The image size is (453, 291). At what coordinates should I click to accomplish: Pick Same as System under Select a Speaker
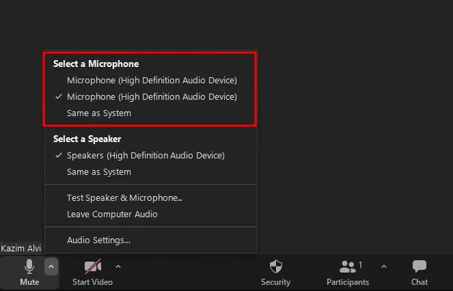pos(99,171)
